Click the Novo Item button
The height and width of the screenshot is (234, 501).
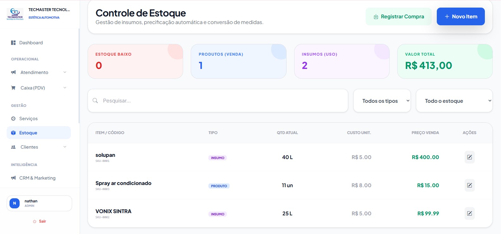coord(461,16)
